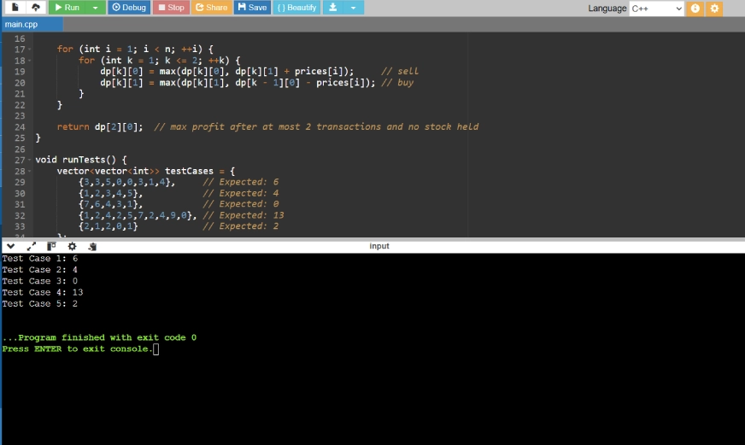Stop the running program
745x445 pixels.
click(x=171, y=8)
